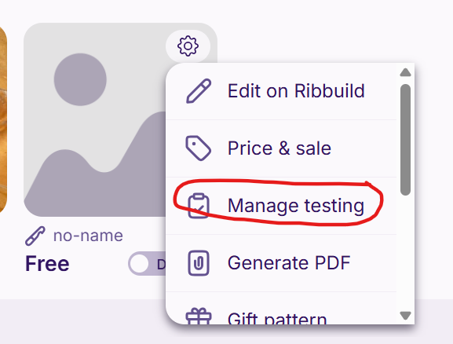Image resolution: width=453 pixels, height=344 pixels.
Task: Open the gear settings icon on pattern card
Action: point(188,46)
